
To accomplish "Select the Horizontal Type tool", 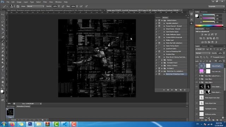I will pos(2,71).
